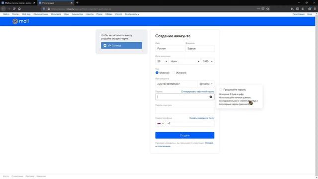Go to browser home page icon
318x179 pixels.
click(19, 9)
